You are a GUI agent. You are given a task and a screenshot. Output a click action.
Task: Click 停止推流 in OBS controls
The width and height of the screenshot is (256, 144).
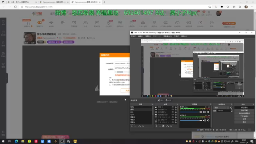(x=244, y=108)
